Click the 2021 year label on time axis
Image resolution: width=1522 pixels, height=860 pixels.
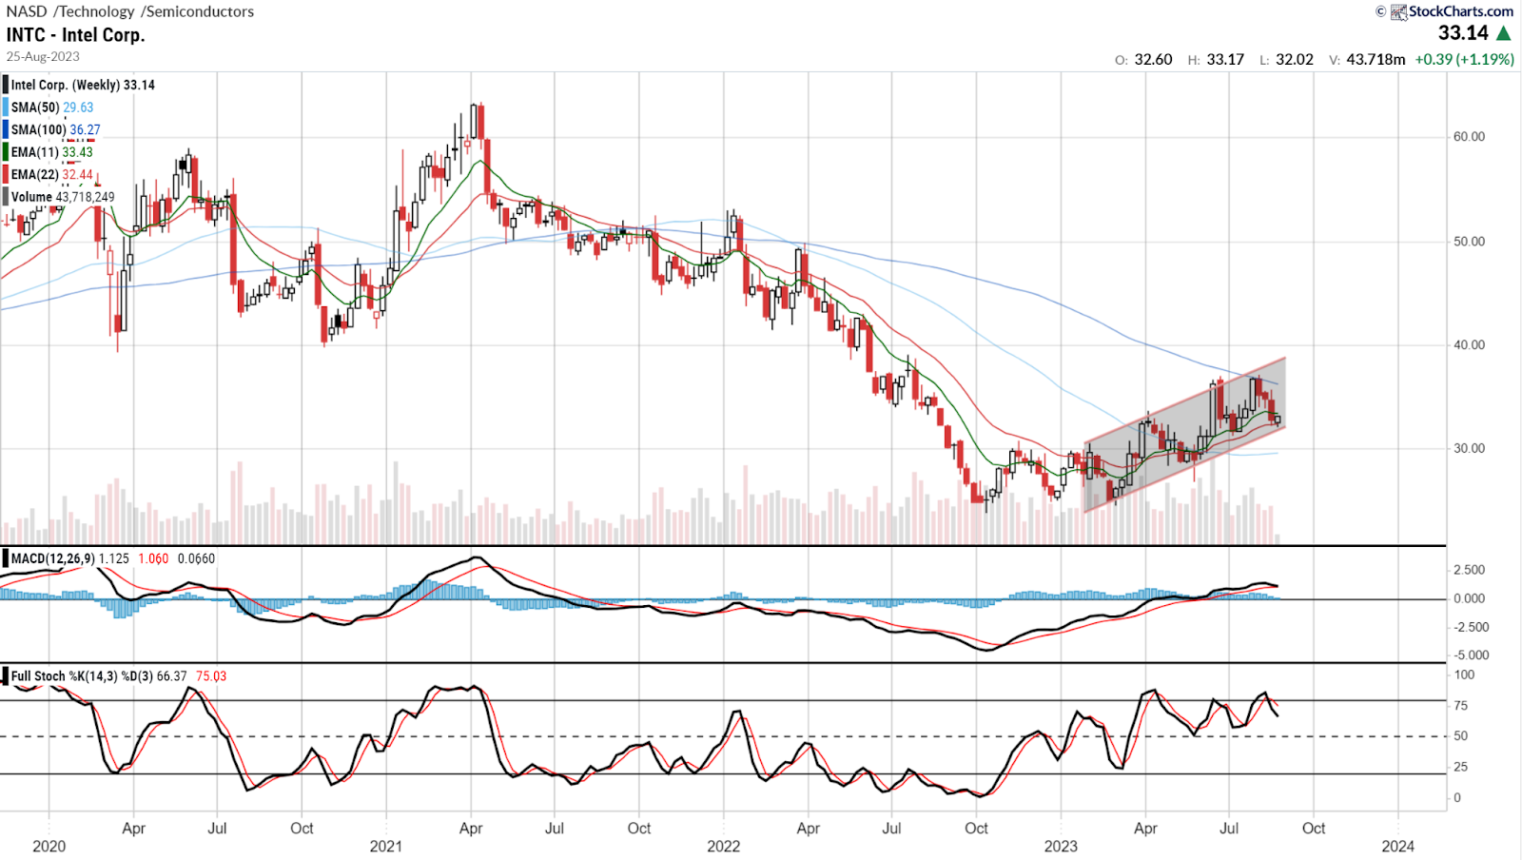point(386,846)
